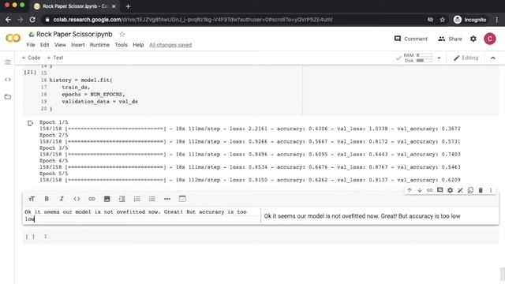Open the Editing mode dropdown
The width and height of the screenshot is (505, 284).
point(466,58)
